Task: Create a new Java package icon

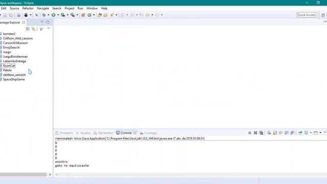Action: 83,15
